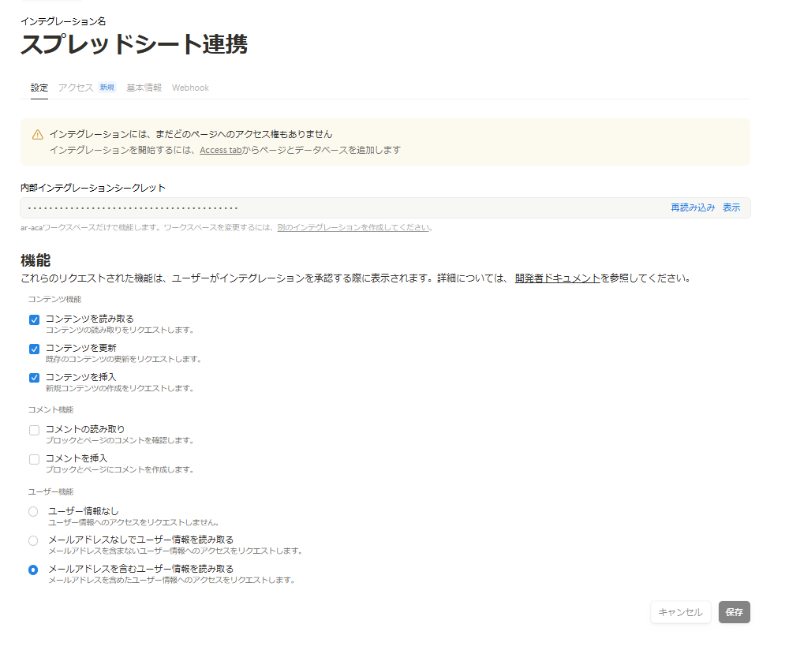The width and height of the screenshot is (800, 665).
Task: Uncheck the コンテンツを読み取る checkbox
Action: coord(34,319)
